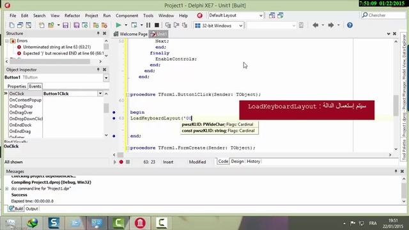Toggle breakpoint on LoadKeyboardLayout line
409x230 pixels.
coord(114,118)
